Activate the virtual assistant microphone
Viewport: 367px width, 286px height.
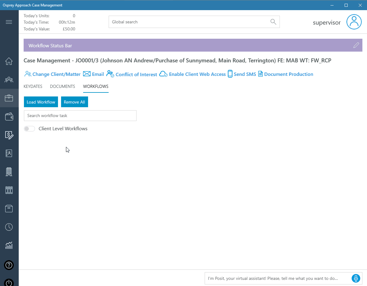[356, 278]
